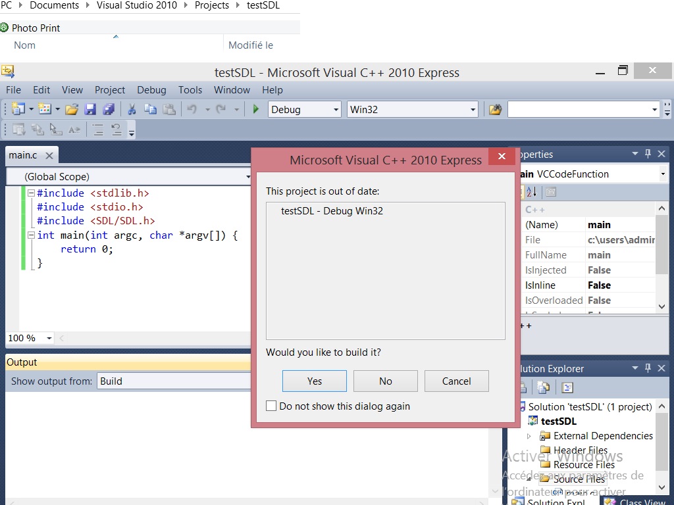This screenshot has height=505, width=674.
Task: Click the Cut scissors icon
Action: [132, 110]
